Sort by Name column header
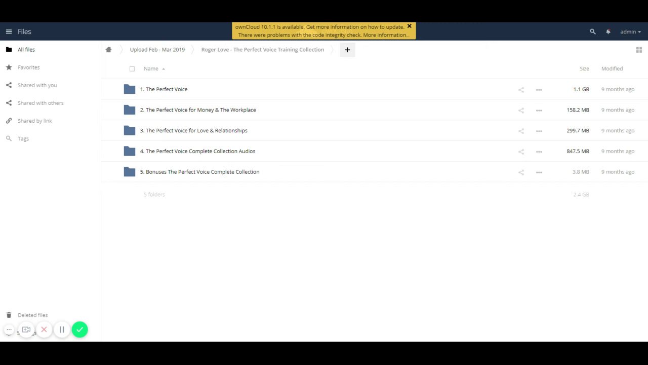This screenshot has width=648, height=365. click(151, 68)
